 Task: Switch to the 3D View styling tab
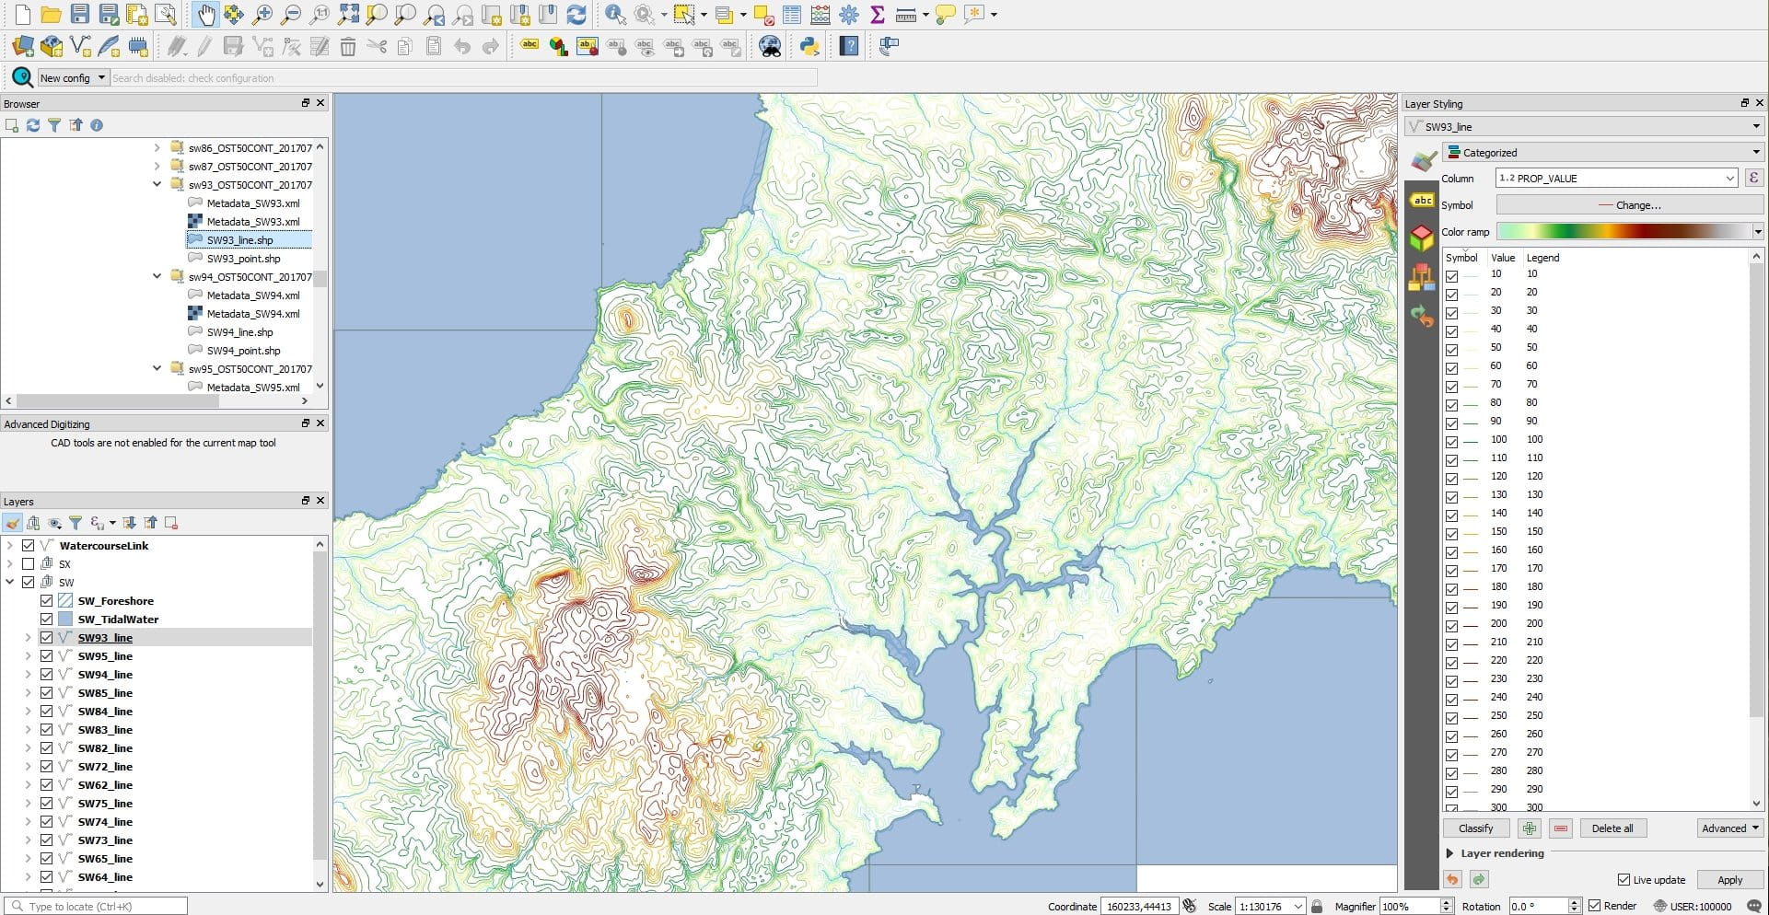click(1423, 237)
